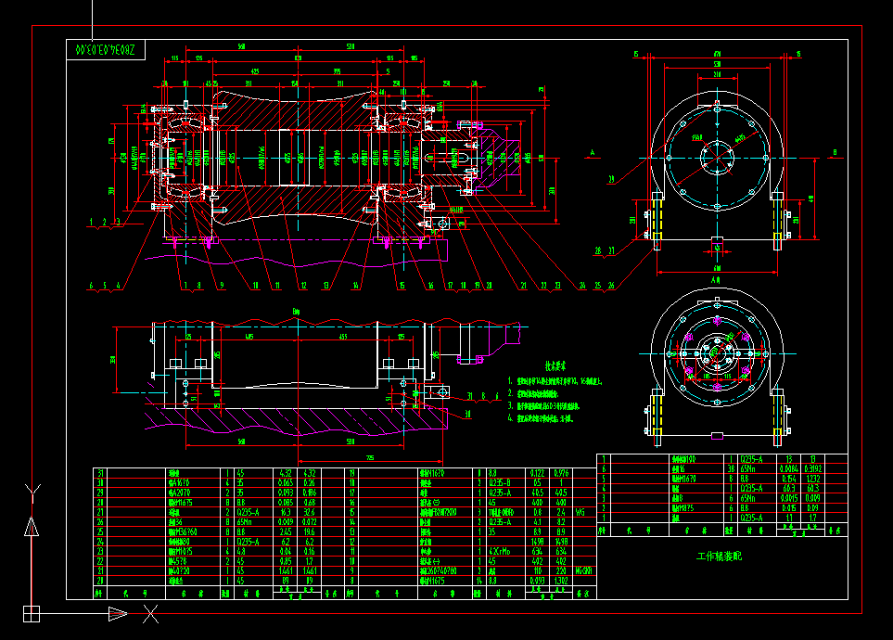
Task: Select the 775 dimension below the plan view
Action: coord(370,457)
